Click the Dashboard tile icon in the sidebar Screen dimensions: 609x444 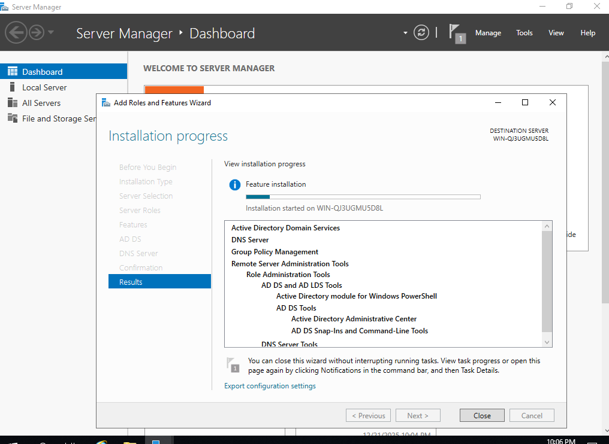click(x=13, y=71)
